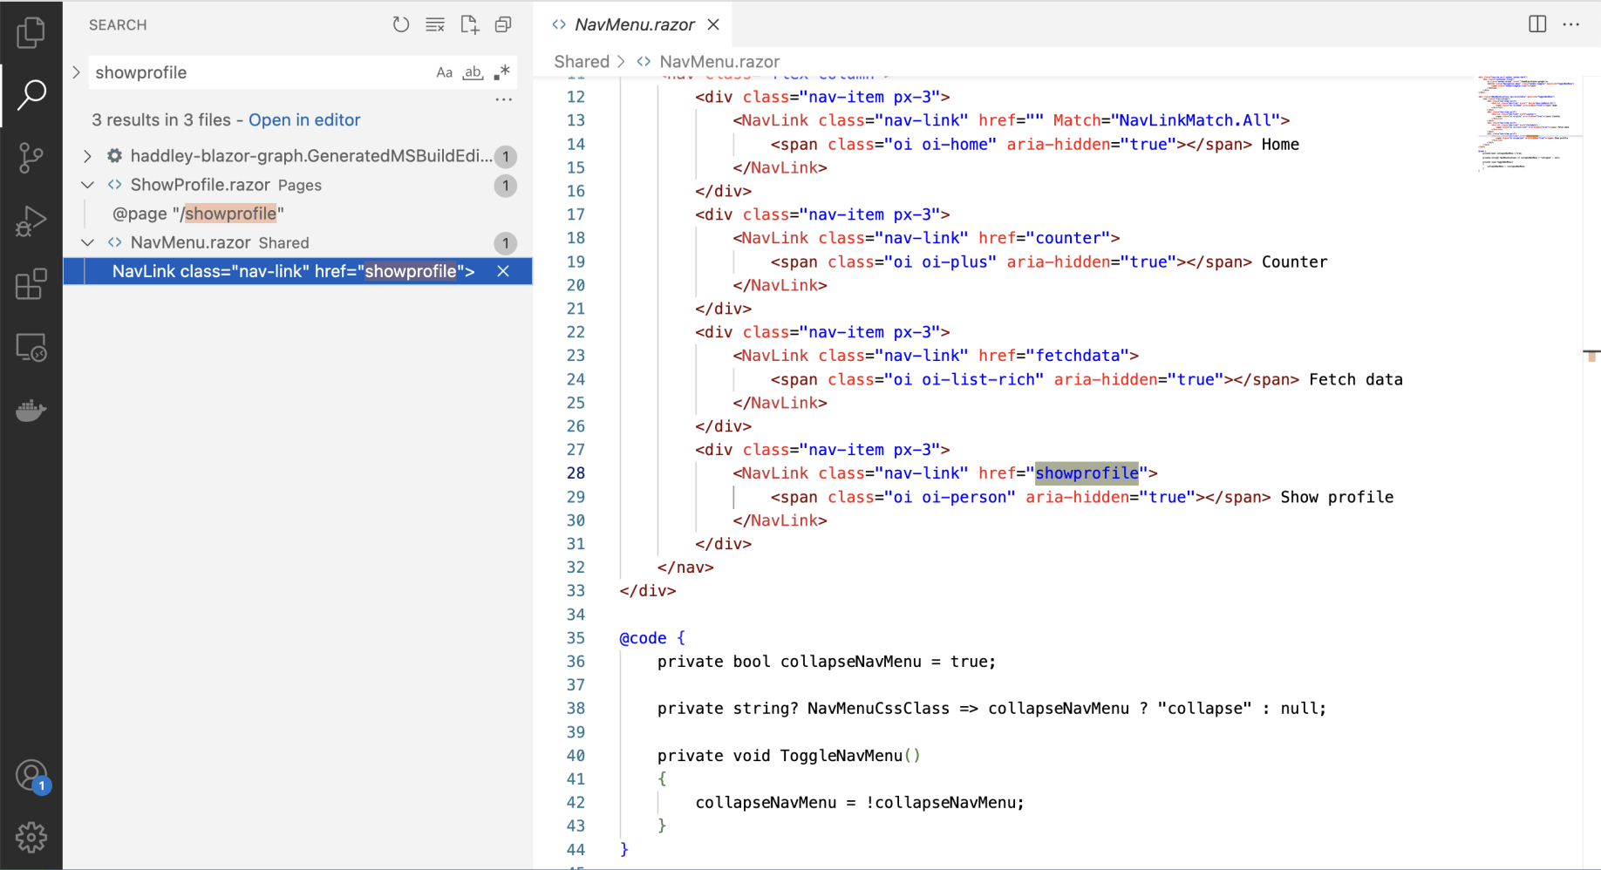
Task: Clear the search results
Action: pyautogui.click(x=435, y=25)
